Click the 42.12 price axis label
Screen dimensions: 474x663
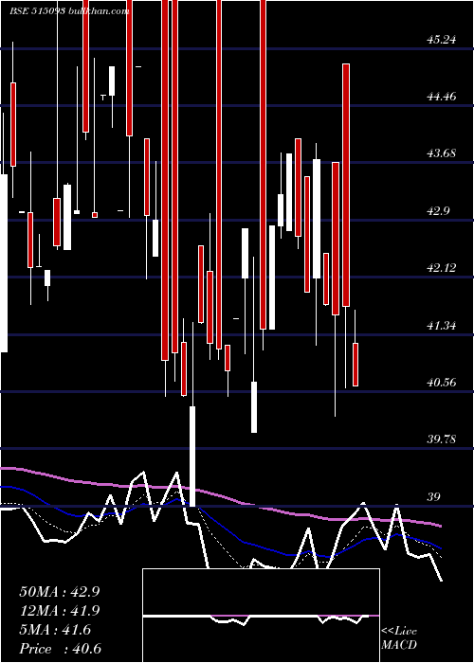(x=442, y=268)
